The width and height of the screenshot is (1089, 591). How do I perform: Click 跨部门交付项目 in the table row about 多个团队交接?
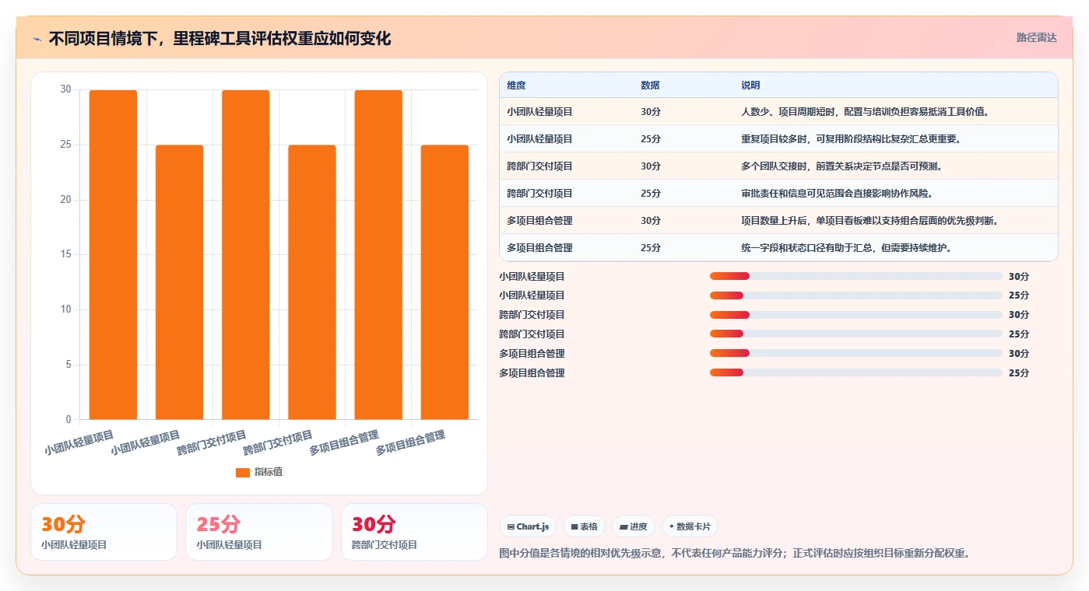tap(539, 166)
